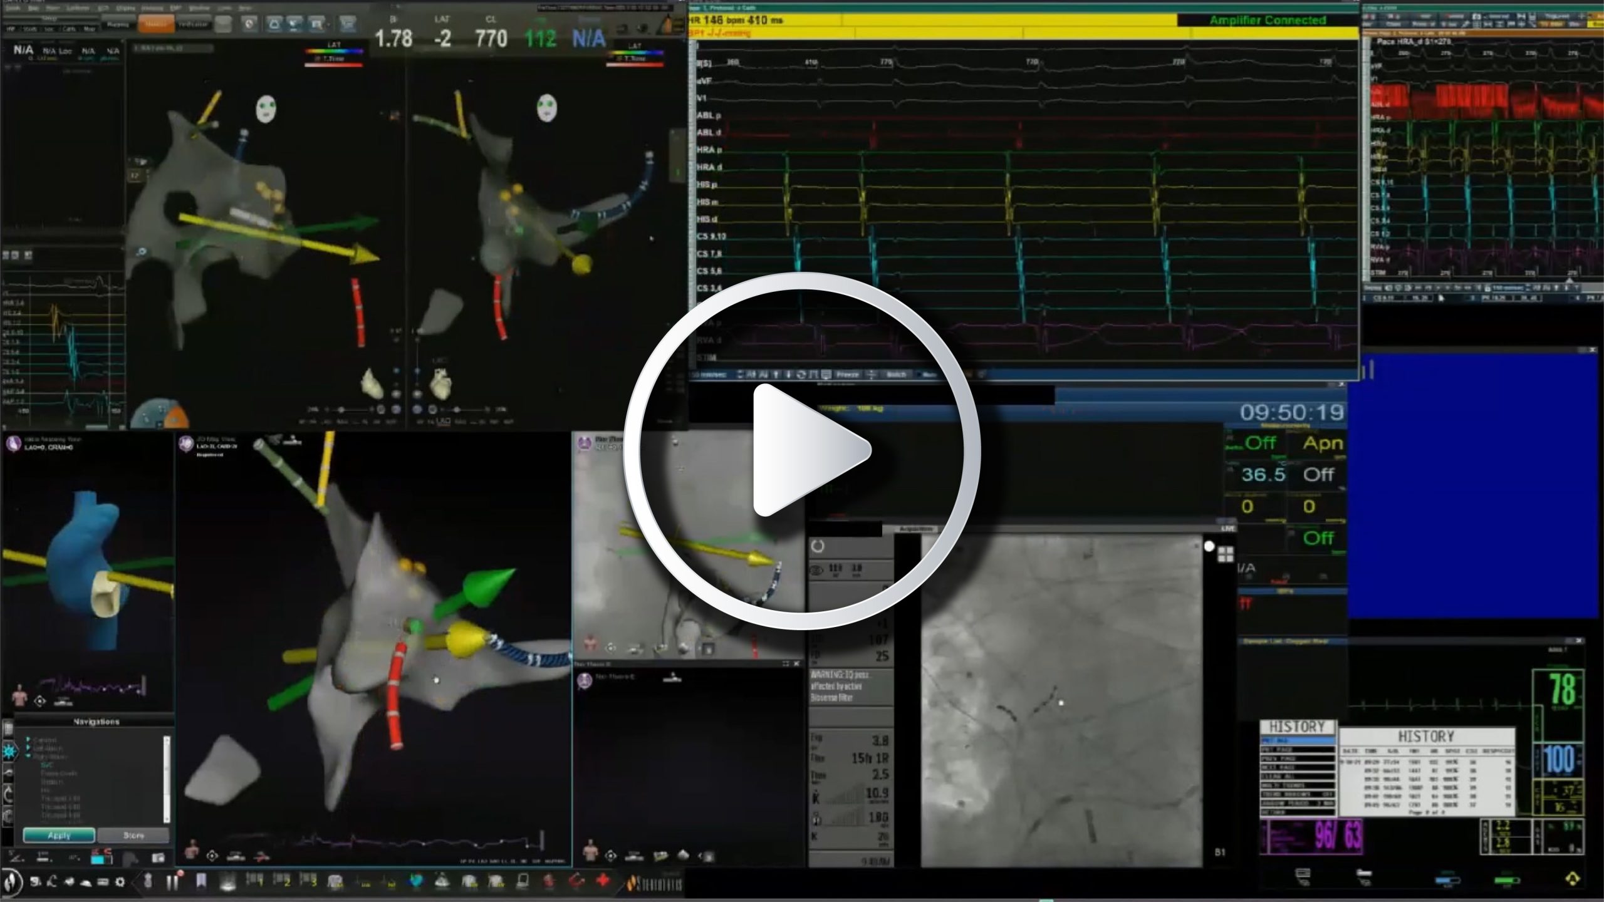The width and height of the screenshot is (1604, 902).
Task: Click the laptop icon in bottom toolbar
Action: (523, 881)
